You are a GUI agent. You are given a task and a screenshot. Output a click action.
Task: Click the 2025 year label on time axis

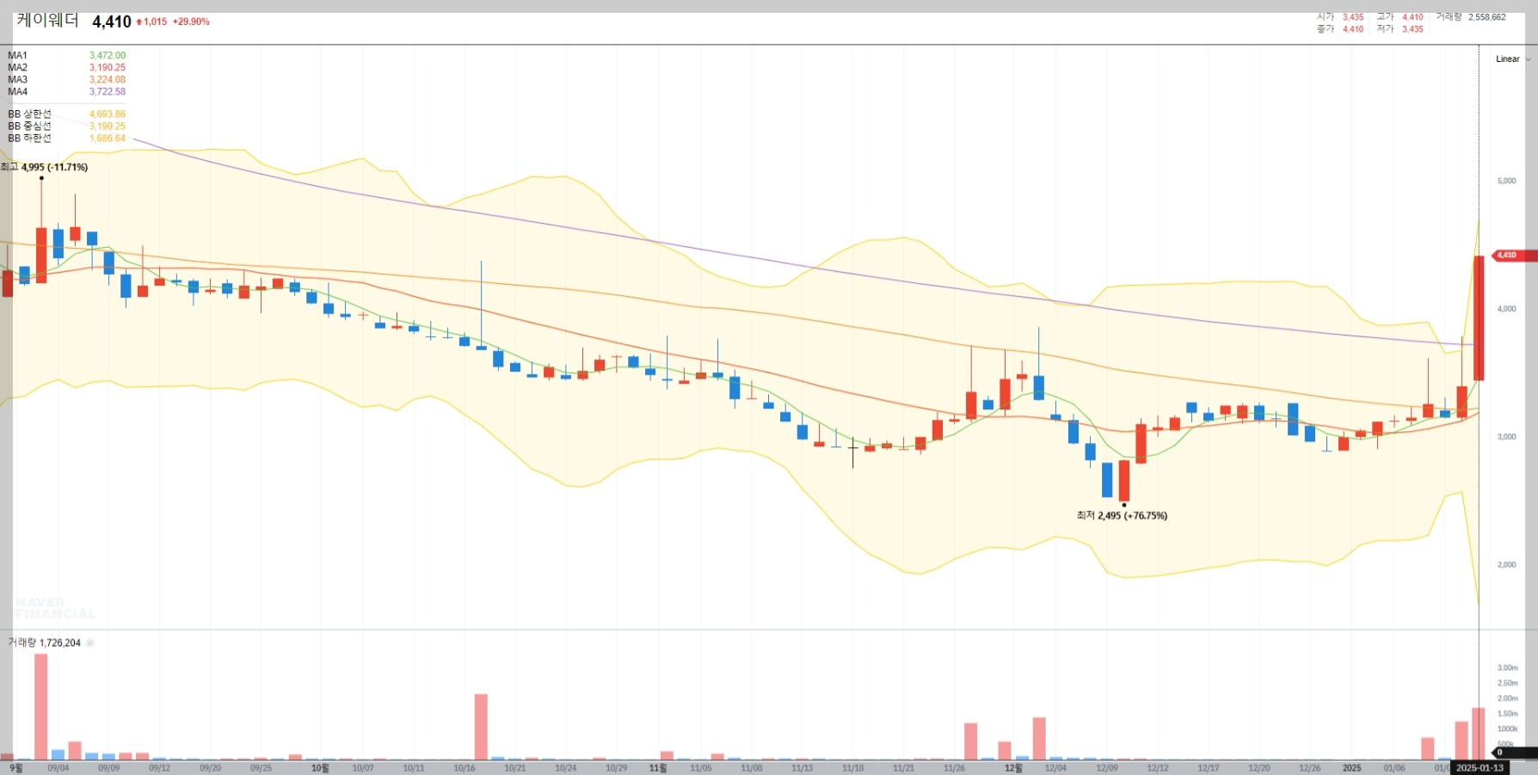tap(1352, 768)
